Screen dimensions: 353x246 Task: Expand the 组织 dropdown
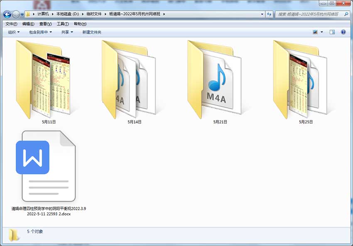(14, 32)
